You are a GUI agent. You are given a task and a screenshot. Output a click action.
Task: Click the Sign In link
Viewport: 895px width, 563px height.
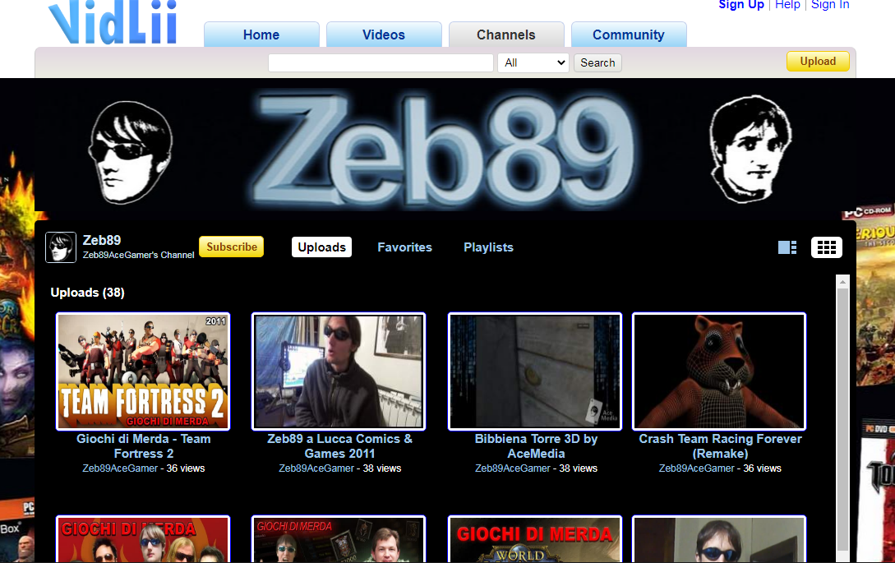[830, 5]
